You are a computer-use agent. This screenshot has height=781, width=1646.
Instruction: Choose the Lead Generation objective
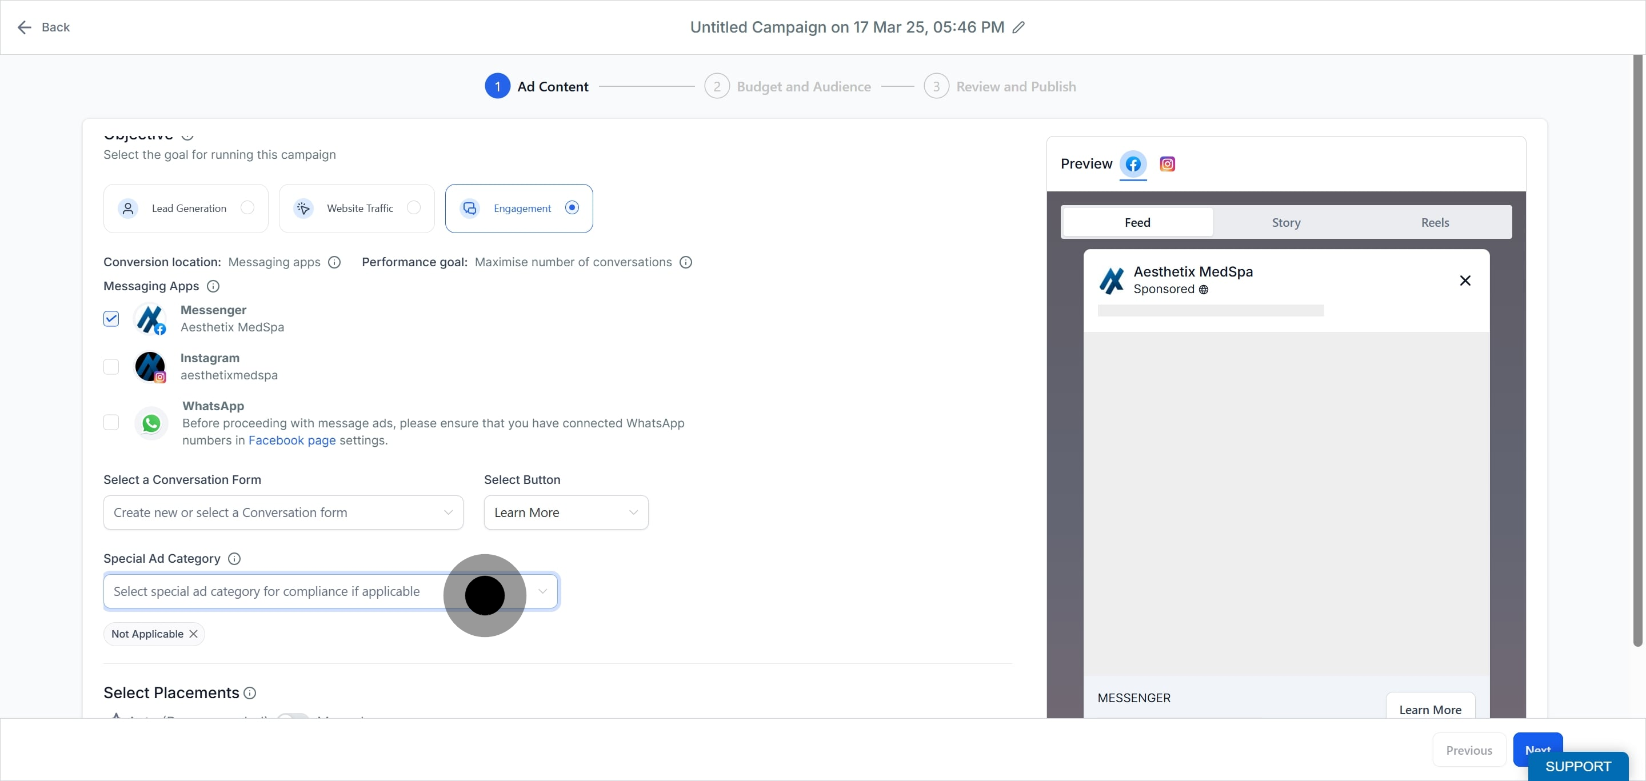(x=186, y=208)
